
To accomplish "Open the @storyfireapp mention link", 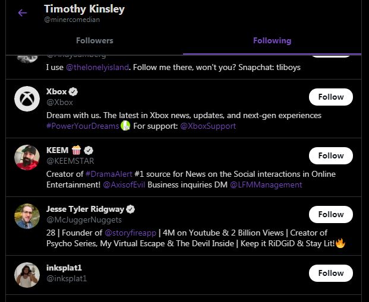I will [x=130, y=233].
